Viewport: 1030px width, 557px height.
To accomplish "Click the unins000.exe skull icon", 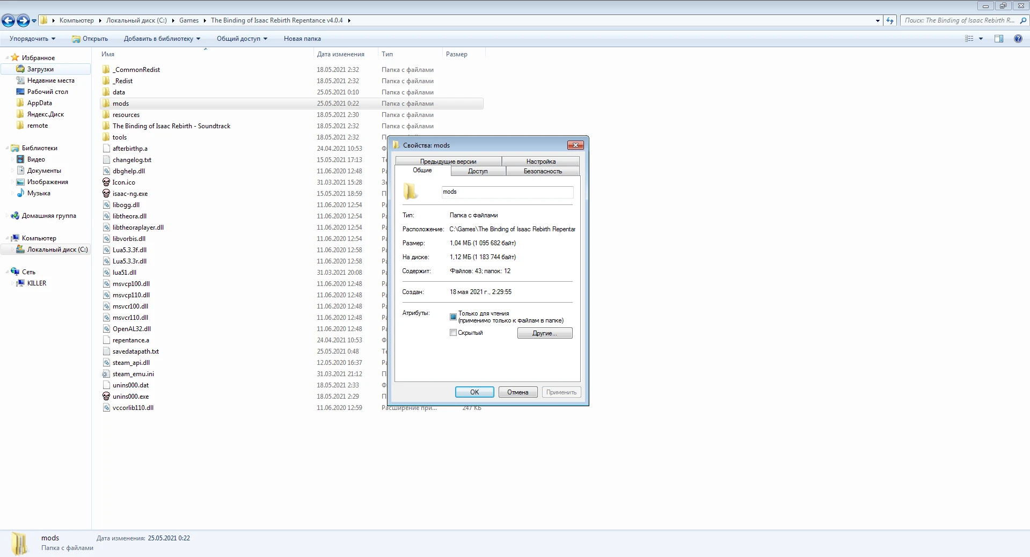I will click(106, 396).
